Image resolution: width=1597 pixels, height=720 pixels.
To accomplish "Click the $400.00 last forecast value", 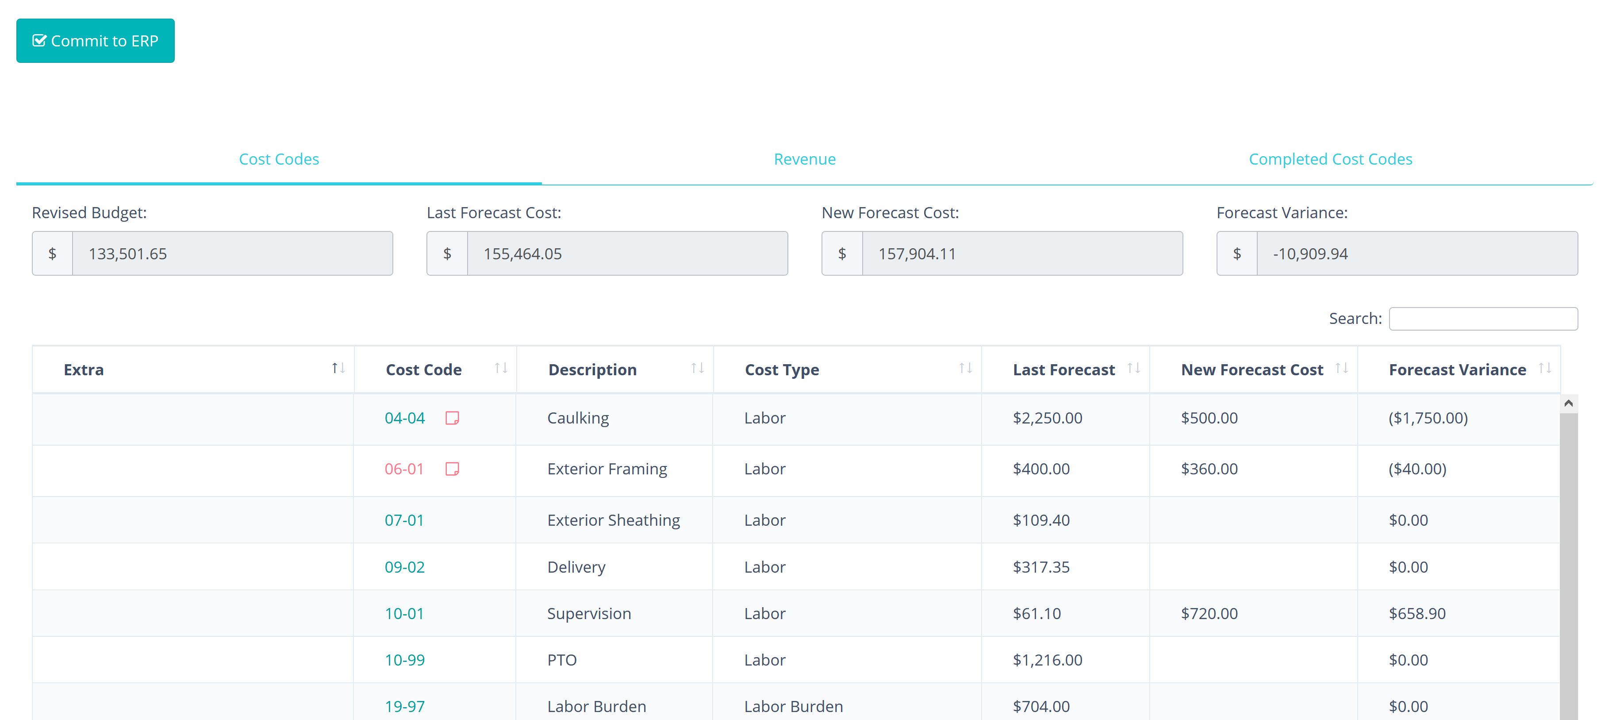I will pos(1041,469).
